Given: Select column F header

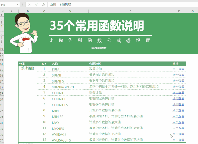Looking at the screenshot, I should (179, 11).
